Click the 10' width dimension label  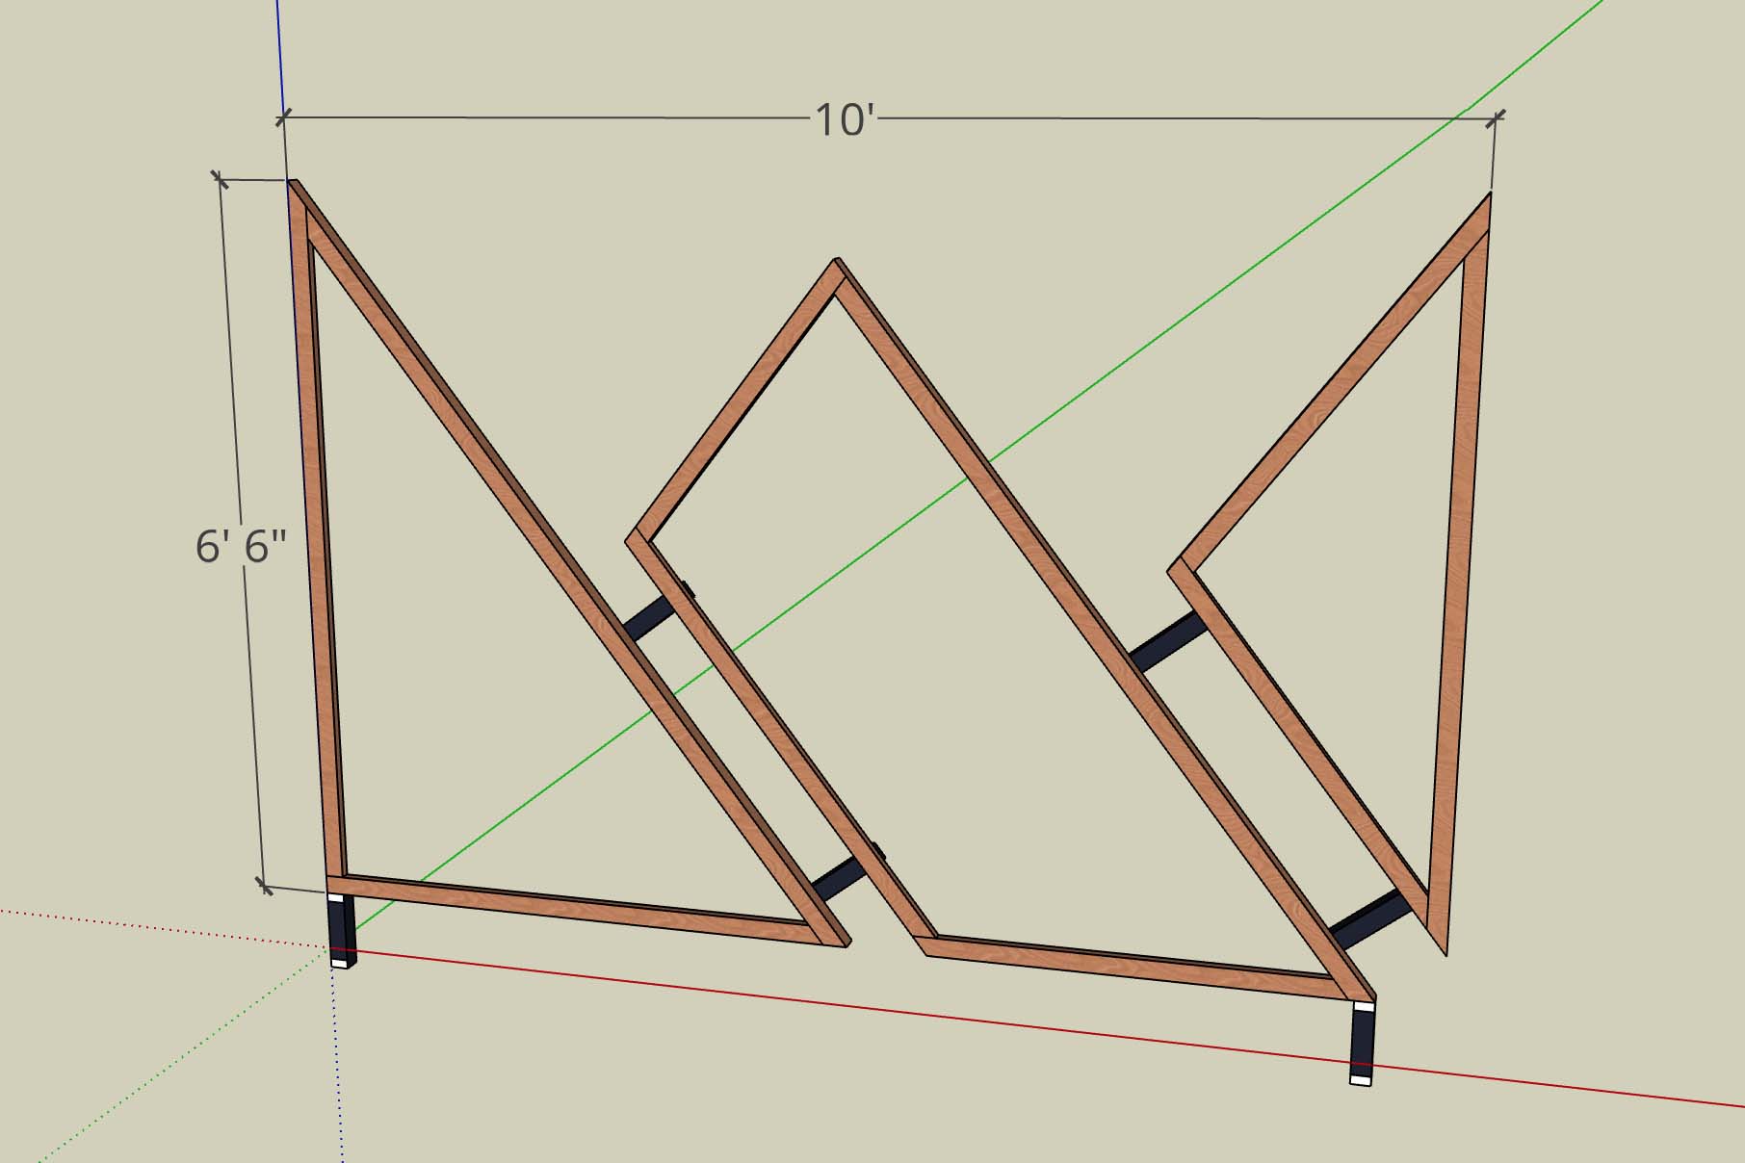point(845,121)
